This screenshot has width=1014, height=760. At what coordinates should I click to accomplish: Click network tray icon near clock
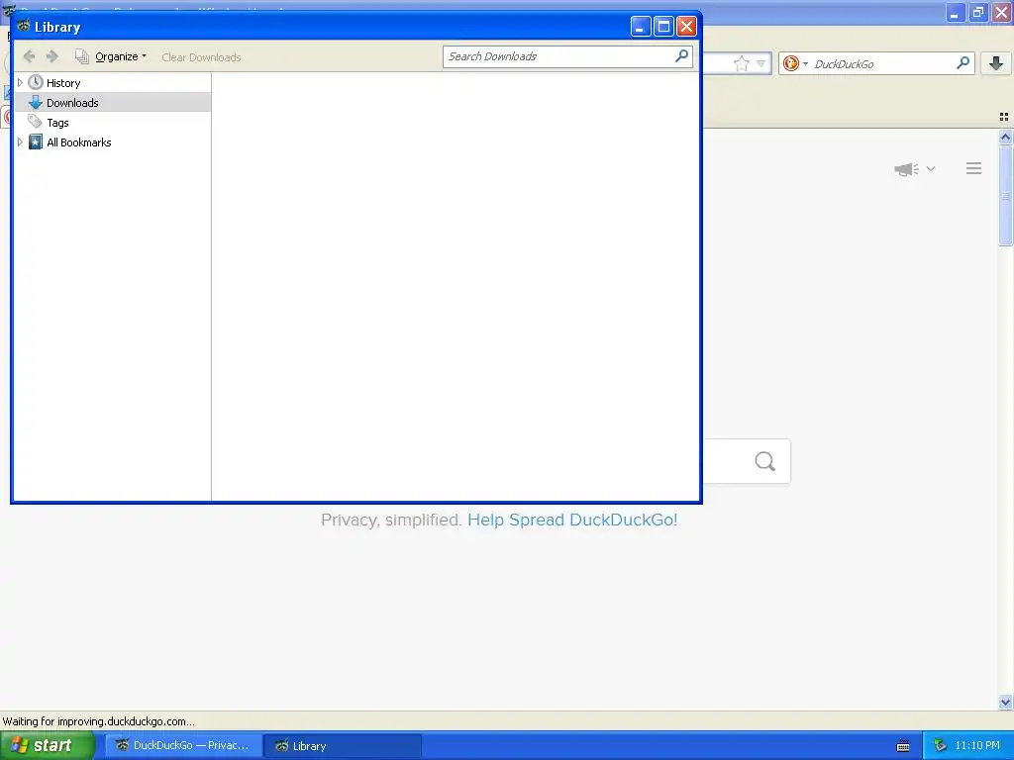coord(940,745)
